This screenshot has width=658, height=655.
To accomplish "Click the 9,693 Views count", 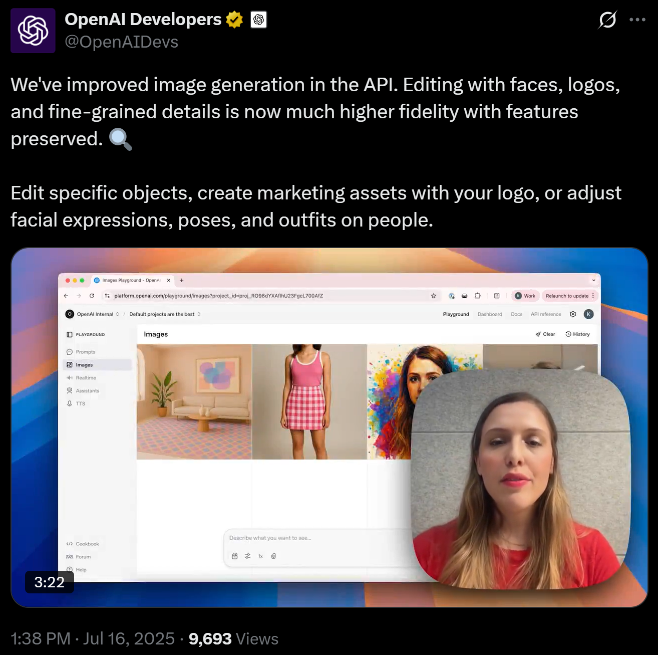I will click(233, 638).
